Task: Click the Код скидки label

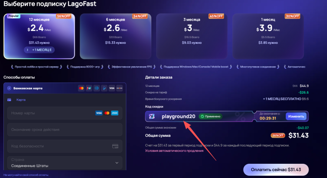Action: click(154, 107)
